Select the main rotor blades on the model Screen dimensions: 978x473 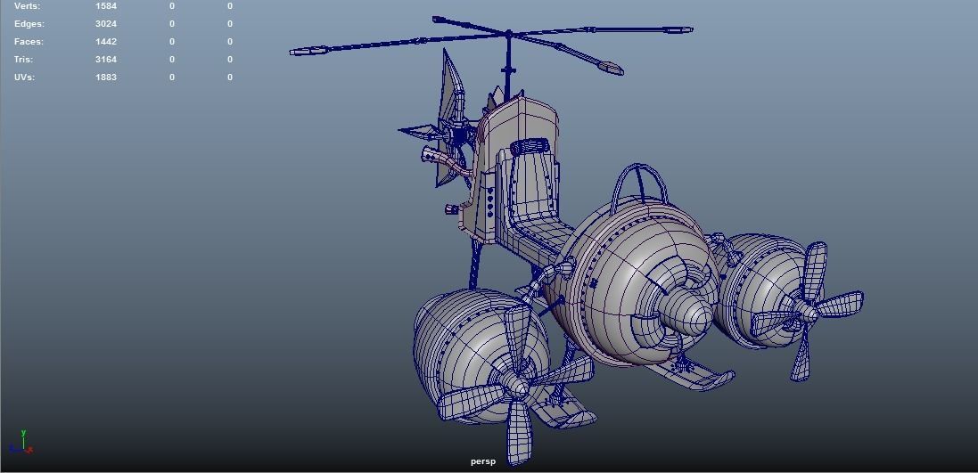click(x=508, y=34)
